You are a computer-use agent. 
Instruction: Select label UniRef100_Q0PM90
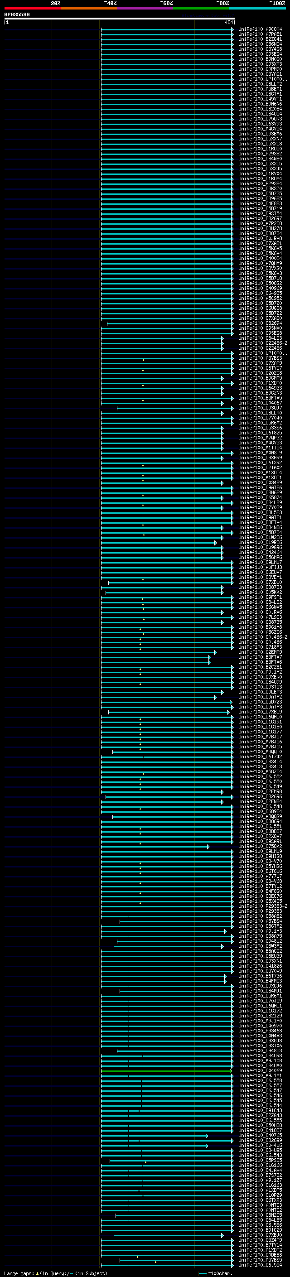[260, 69]
